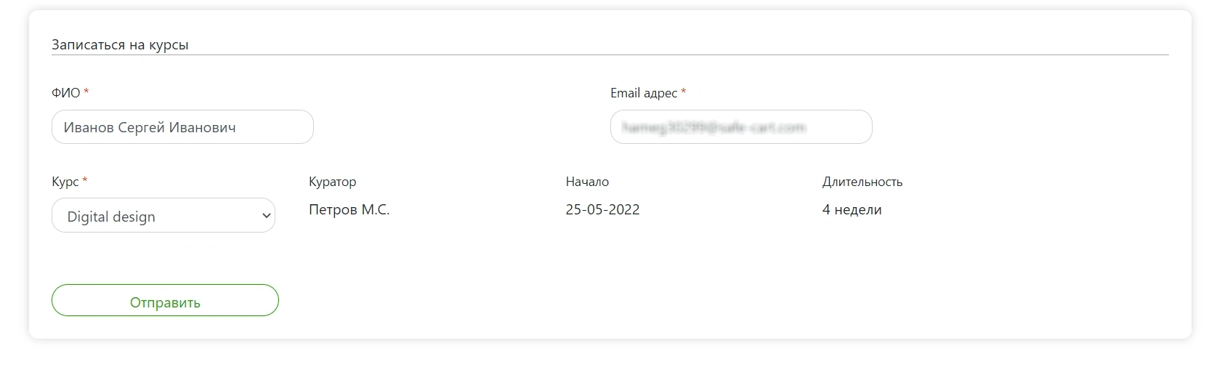This screenshot has height=367, width=1217.
Task: Submit the form with Отправить button
Action: click(165, 300)
